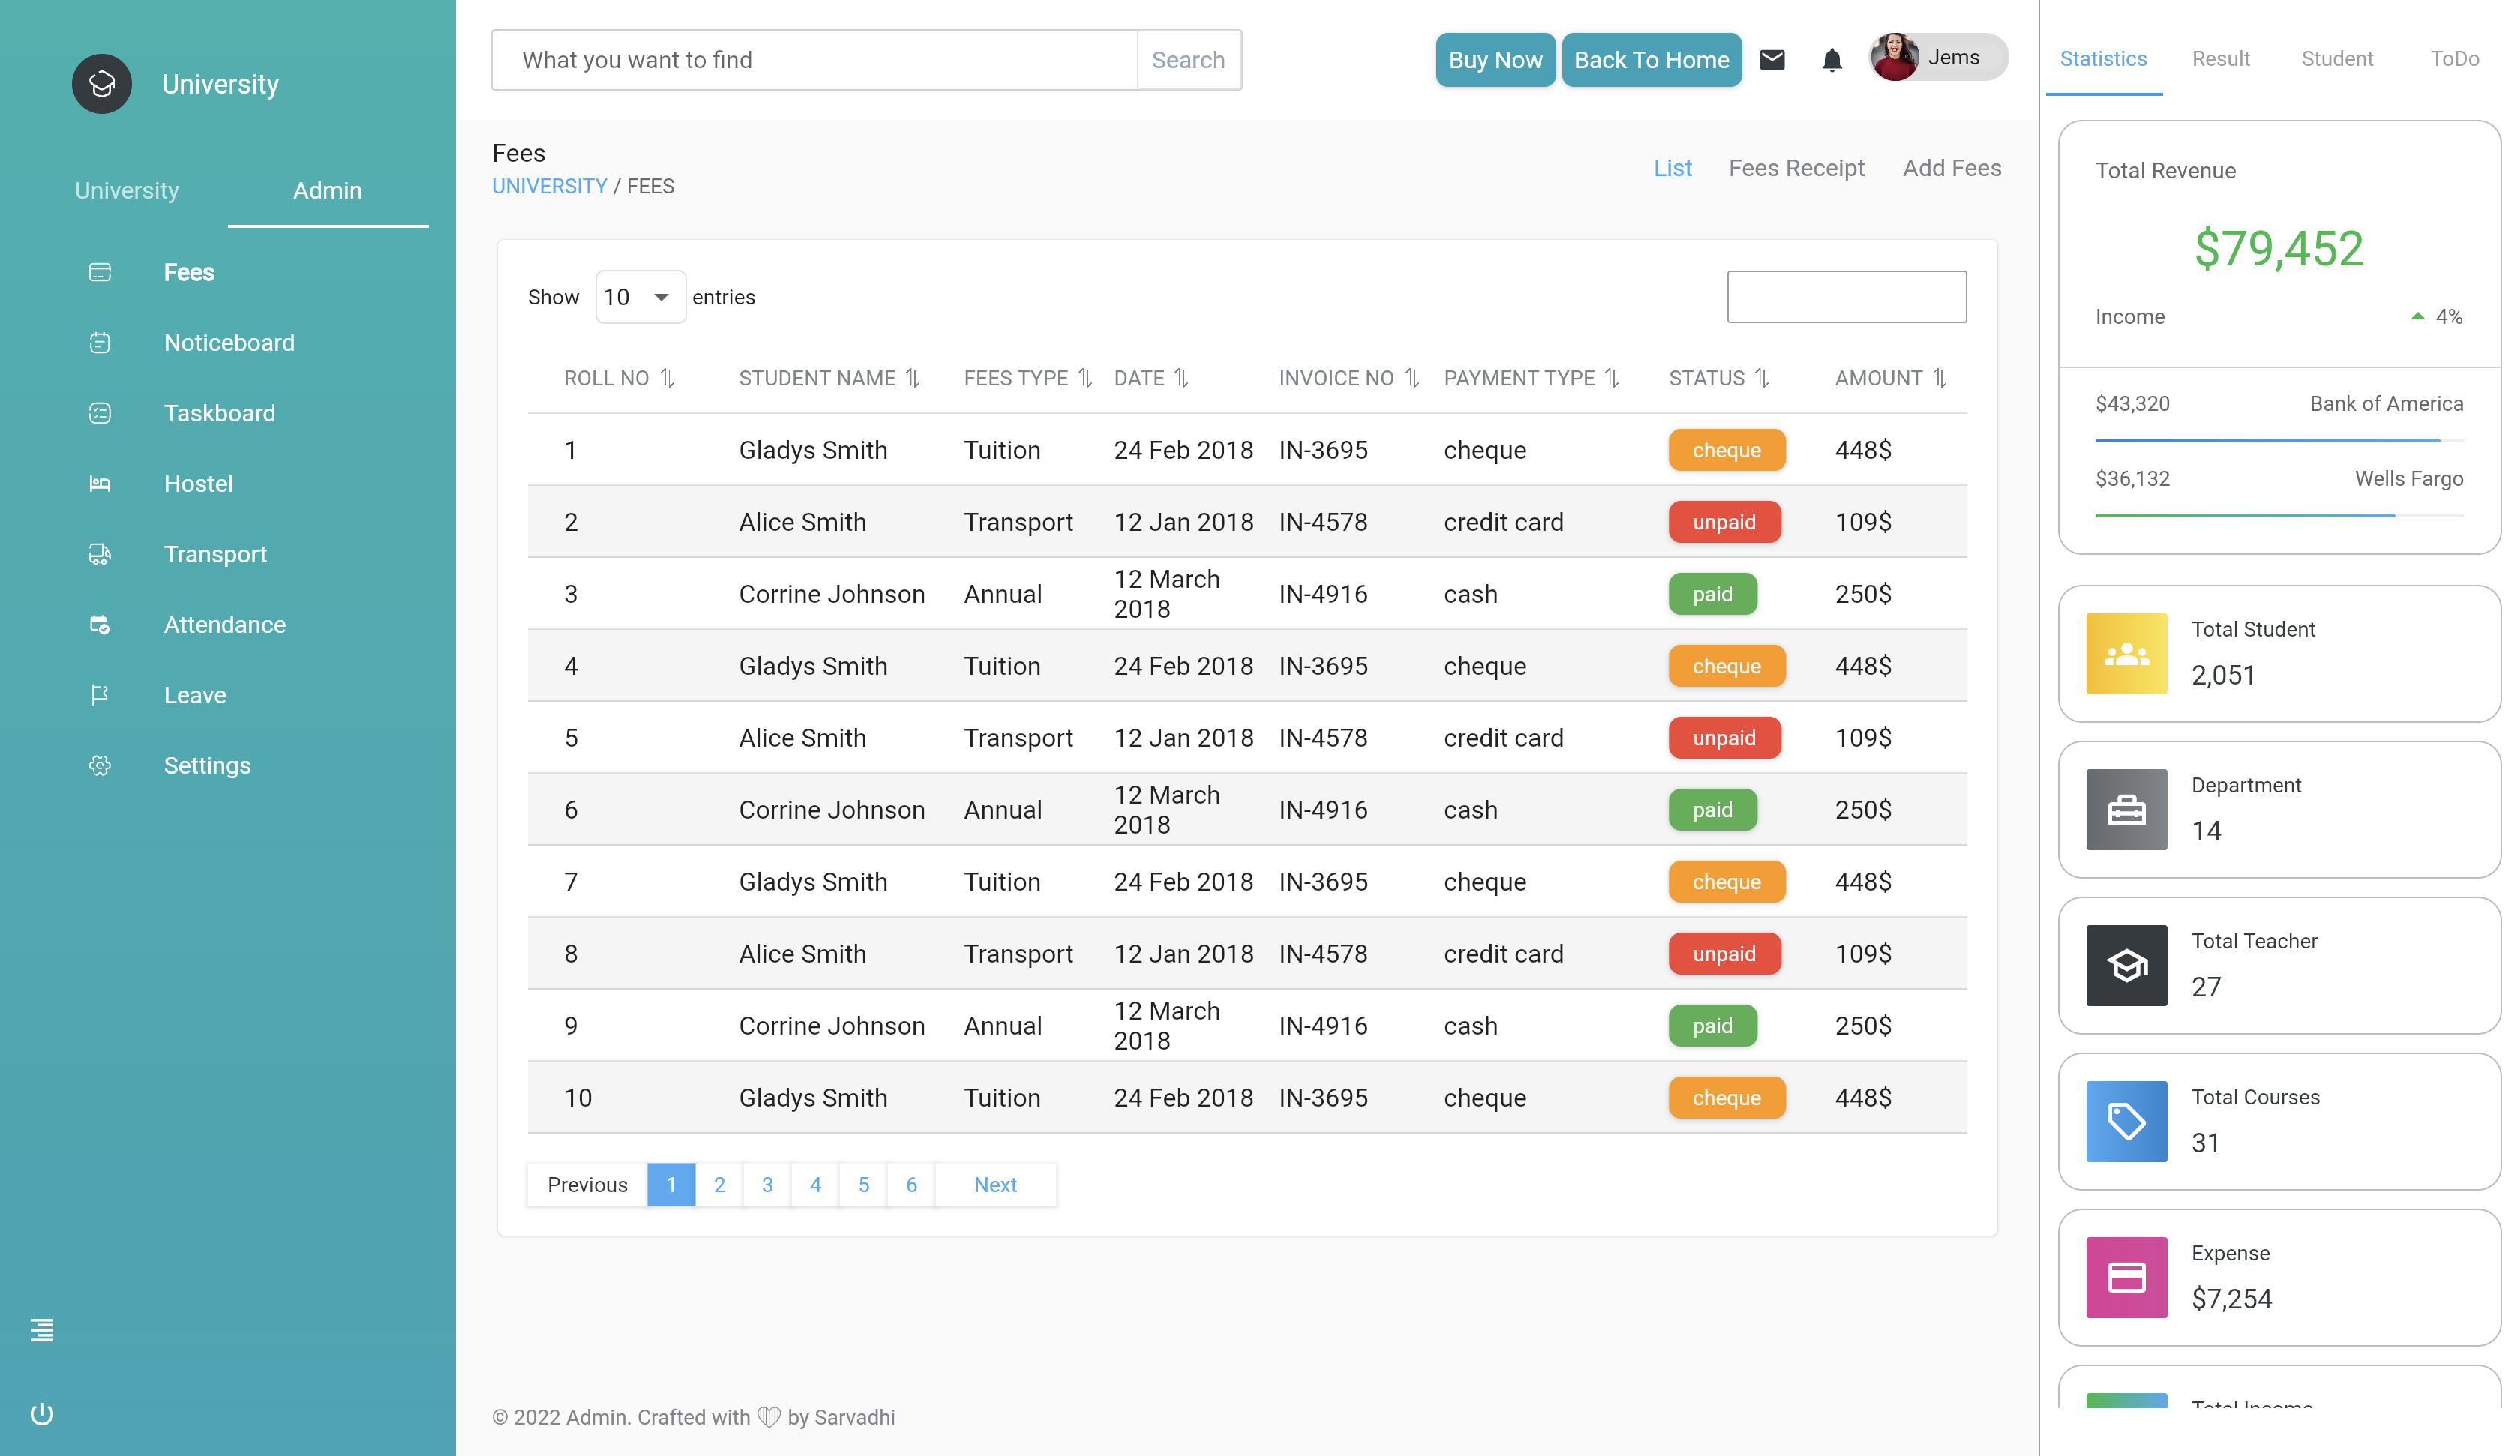Click the mail envelope icon in header
Image resolution: width=2520 pixels, height=1456 pixels.
point(1773,60)
